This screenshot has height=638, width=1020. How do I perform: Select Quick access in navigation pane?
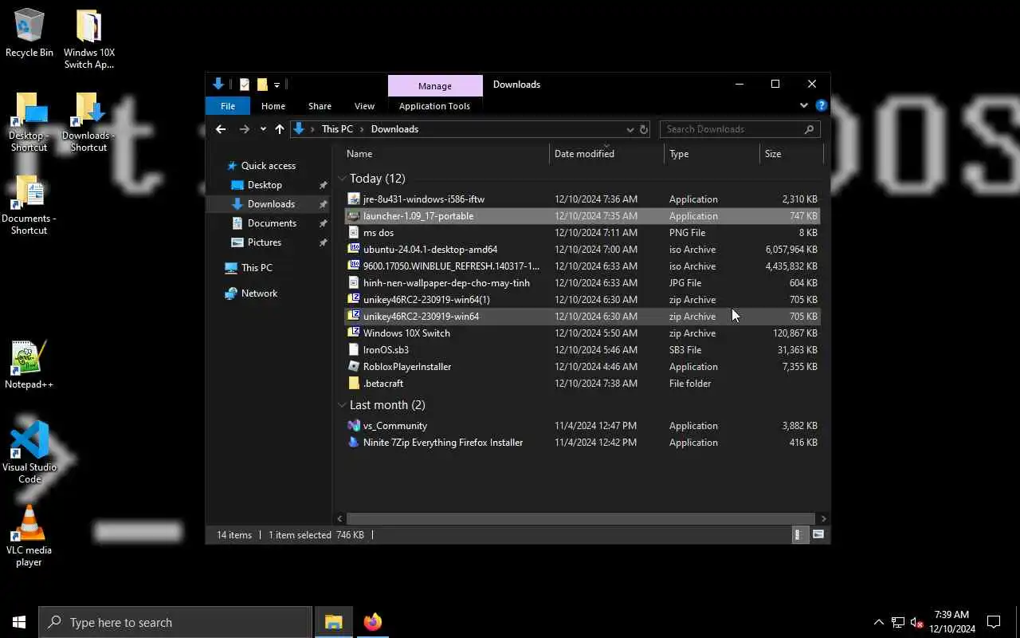coord(268,166)
